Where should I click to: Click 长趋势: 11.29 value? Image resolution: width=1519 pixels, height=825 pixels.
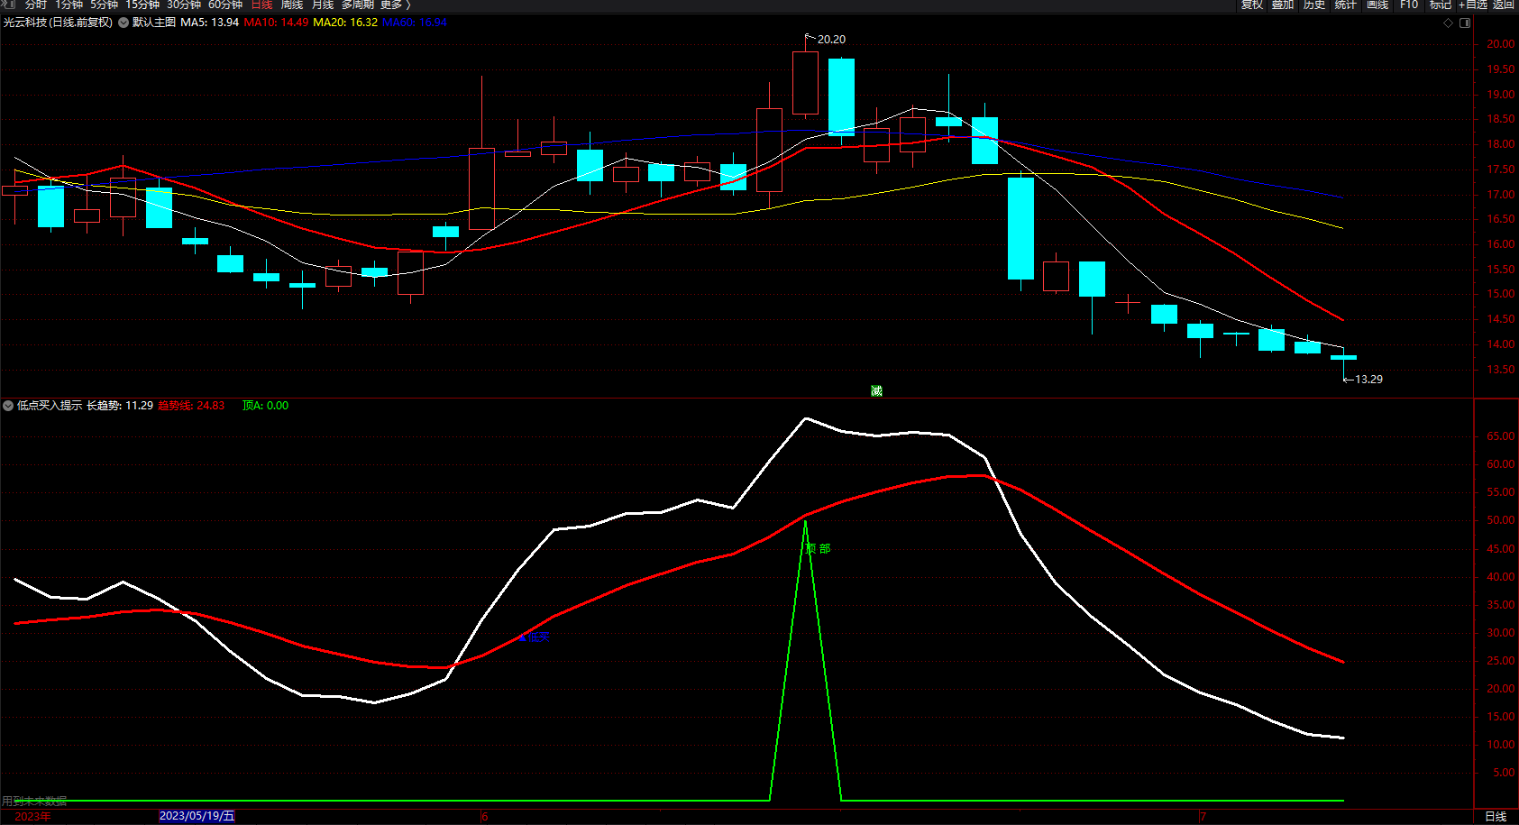[x=120, y=406]
